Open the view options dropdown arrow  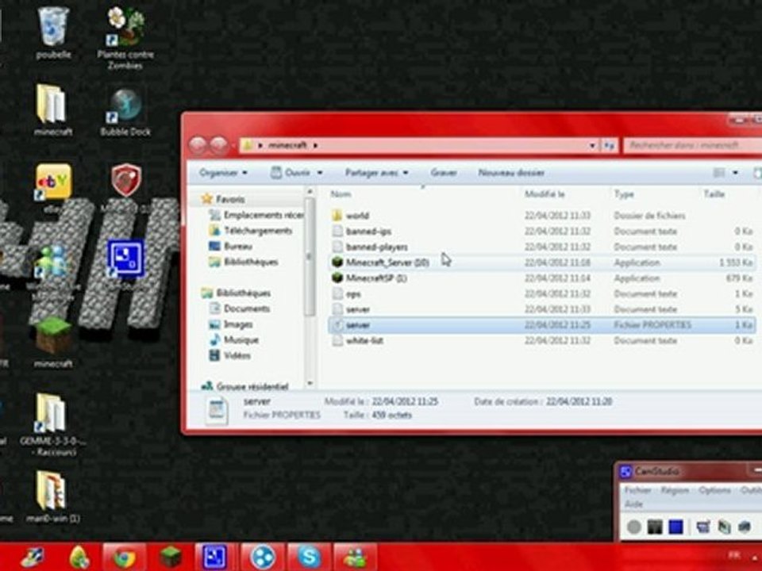pyautogui.click(x=735, y=173)
